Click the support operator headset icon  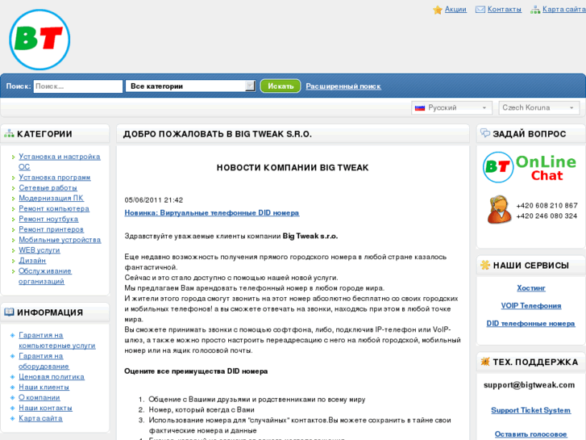[499, 209]
